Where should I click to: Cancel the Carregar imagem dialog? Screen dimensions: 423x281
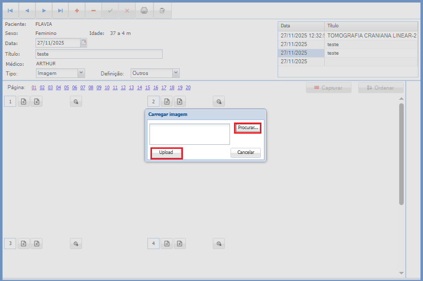[245, 152]
